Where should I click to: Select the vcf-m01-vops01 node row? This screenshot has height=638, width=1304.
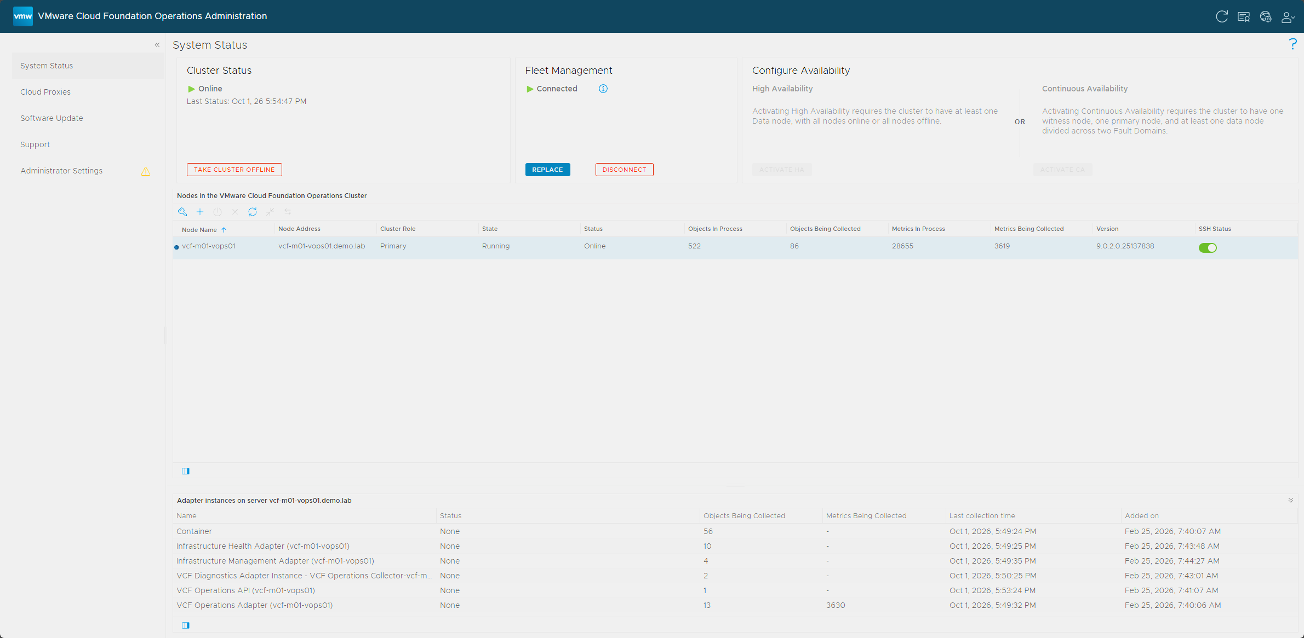[x=735, y=247]
